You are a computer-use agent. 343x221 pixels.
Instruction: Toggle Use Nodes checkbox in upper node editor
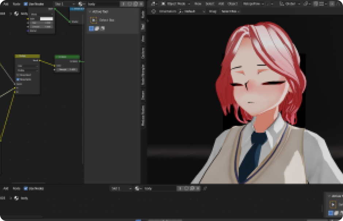coord(26,4)
